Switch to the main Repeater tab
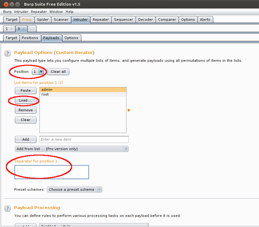 [x=101, y=20]
